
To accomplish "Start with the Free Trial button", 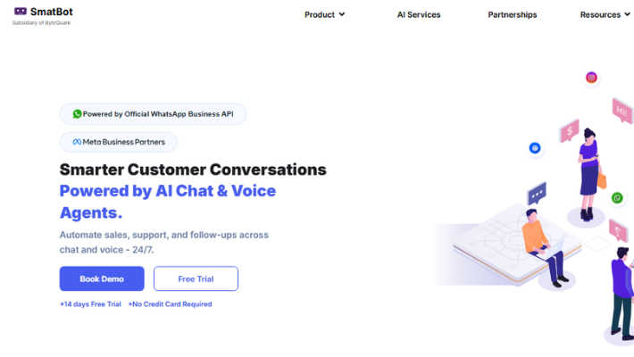I will (196, 278).
